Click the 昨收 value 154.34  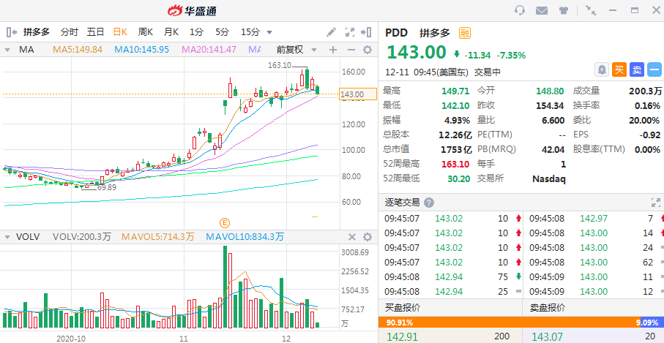pos(550,106)
